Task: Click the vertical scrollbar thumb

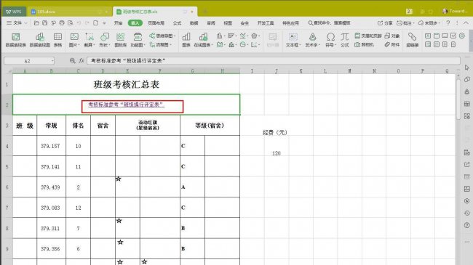Action: (x=458, y=99)
